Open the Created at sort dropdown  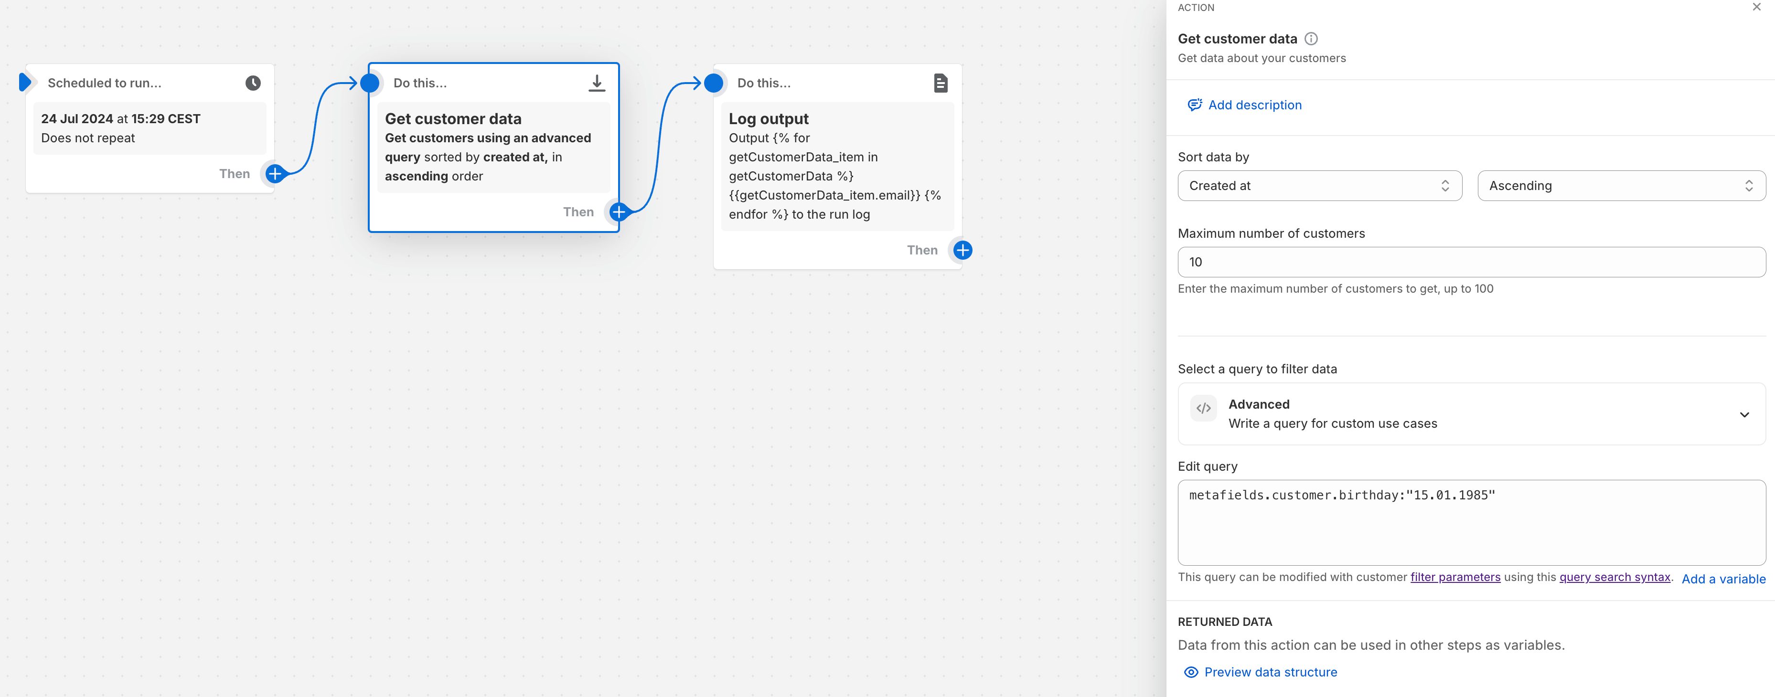point(1319,186)
